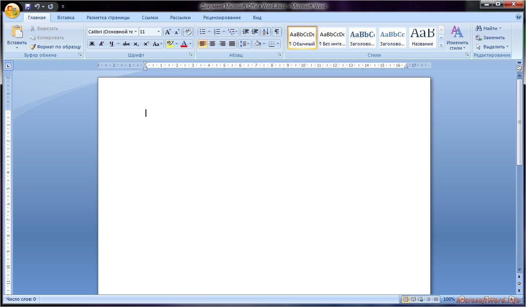The height and width of the screenshot is (307, 526).
Task: Click the Format Painter (Формат по образцу) button
Action: tap(55, 47)
